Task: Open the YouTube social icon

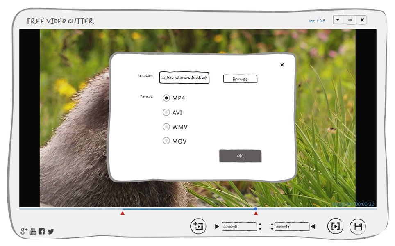Action: [33, 231]
